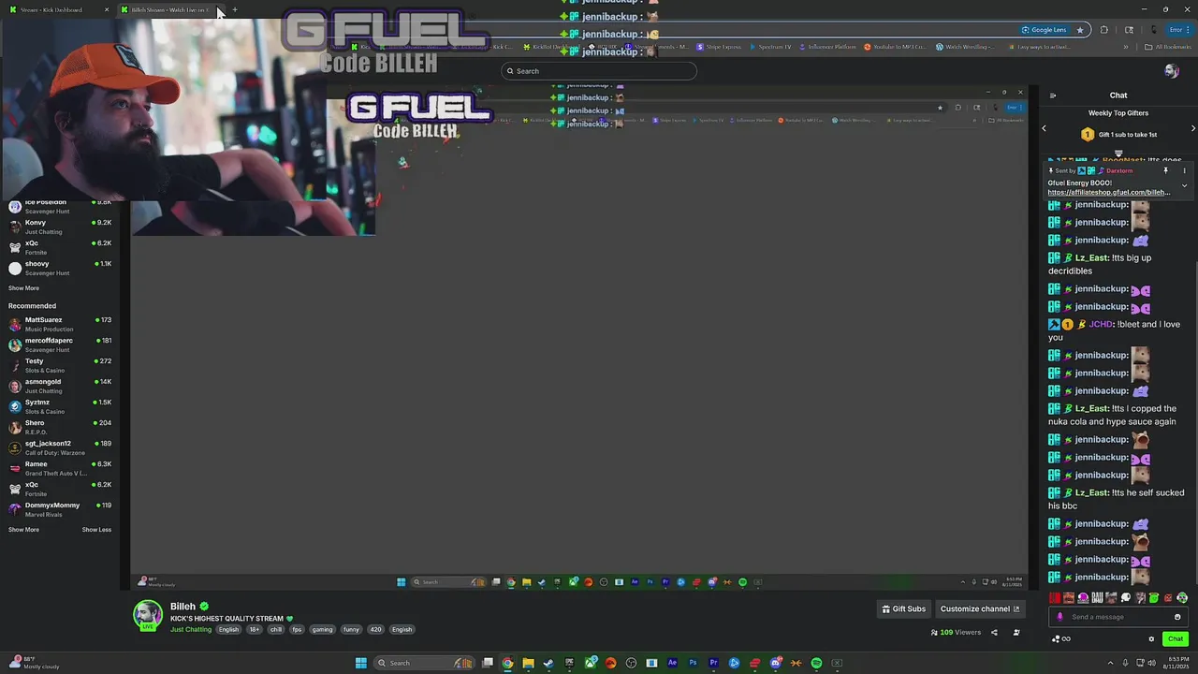The height and width of the screenshot is (674, 1198).
Task: Show hidden system tray icons
Action: (x=1108, y=663)
